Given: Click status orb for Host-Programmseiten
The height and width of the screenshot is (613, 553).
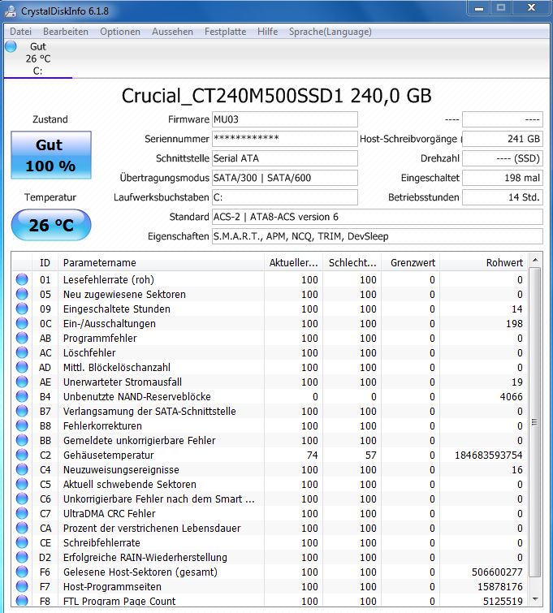Looking at the screenshot, I should [22, 587].
